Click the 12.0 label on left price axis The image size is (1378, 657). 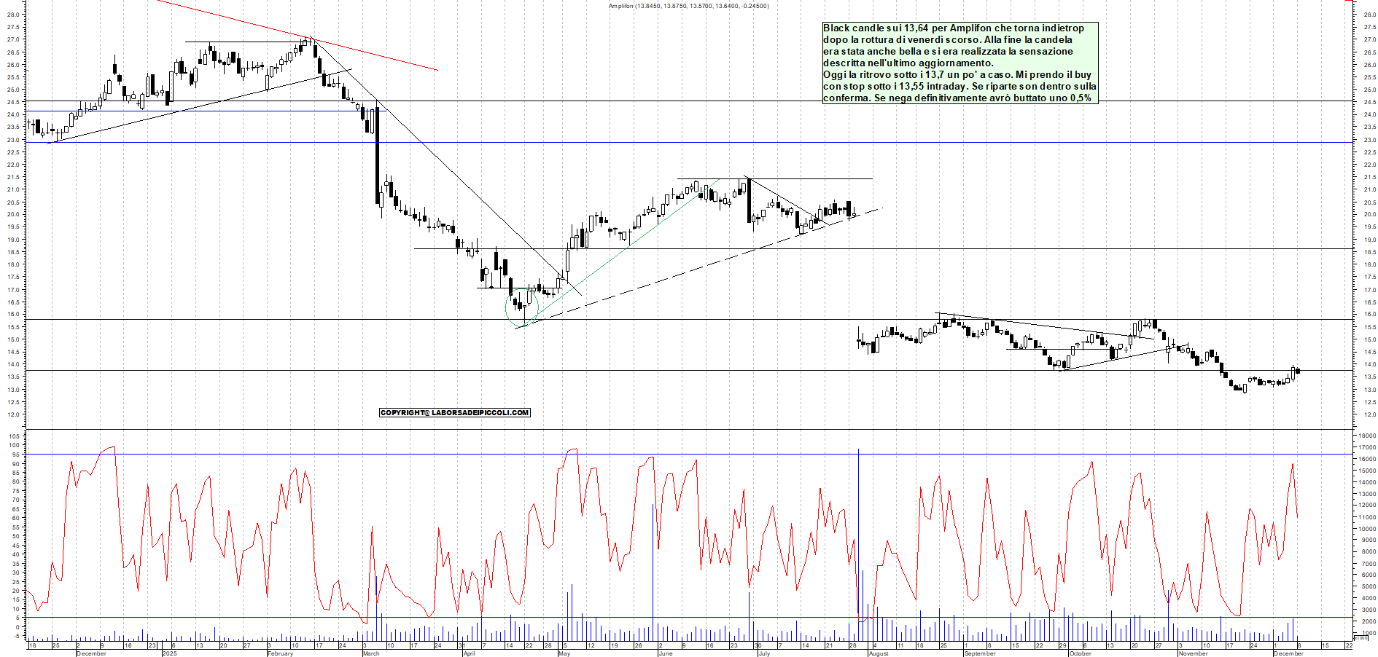point(13,414)
